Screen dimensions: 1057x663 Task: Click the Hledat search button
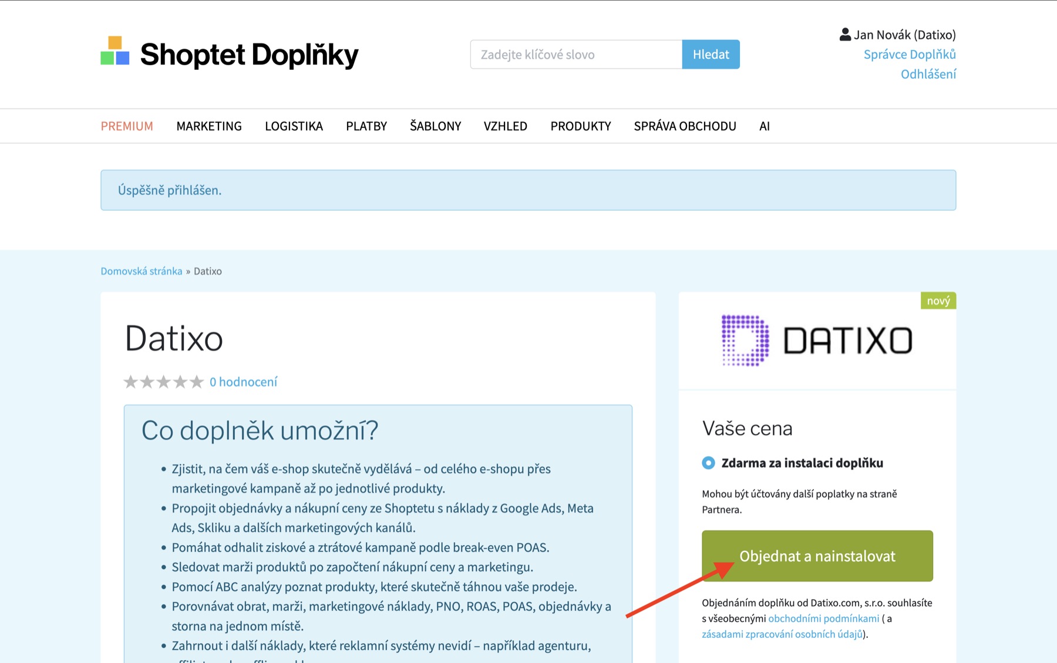[x=711, y=55]
